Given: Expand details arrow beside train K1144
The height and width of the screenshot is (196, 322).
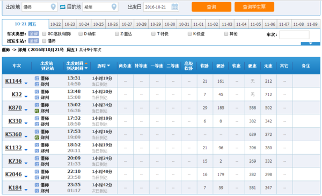Looking at the screenshot, I should click(x=26, y=83).
